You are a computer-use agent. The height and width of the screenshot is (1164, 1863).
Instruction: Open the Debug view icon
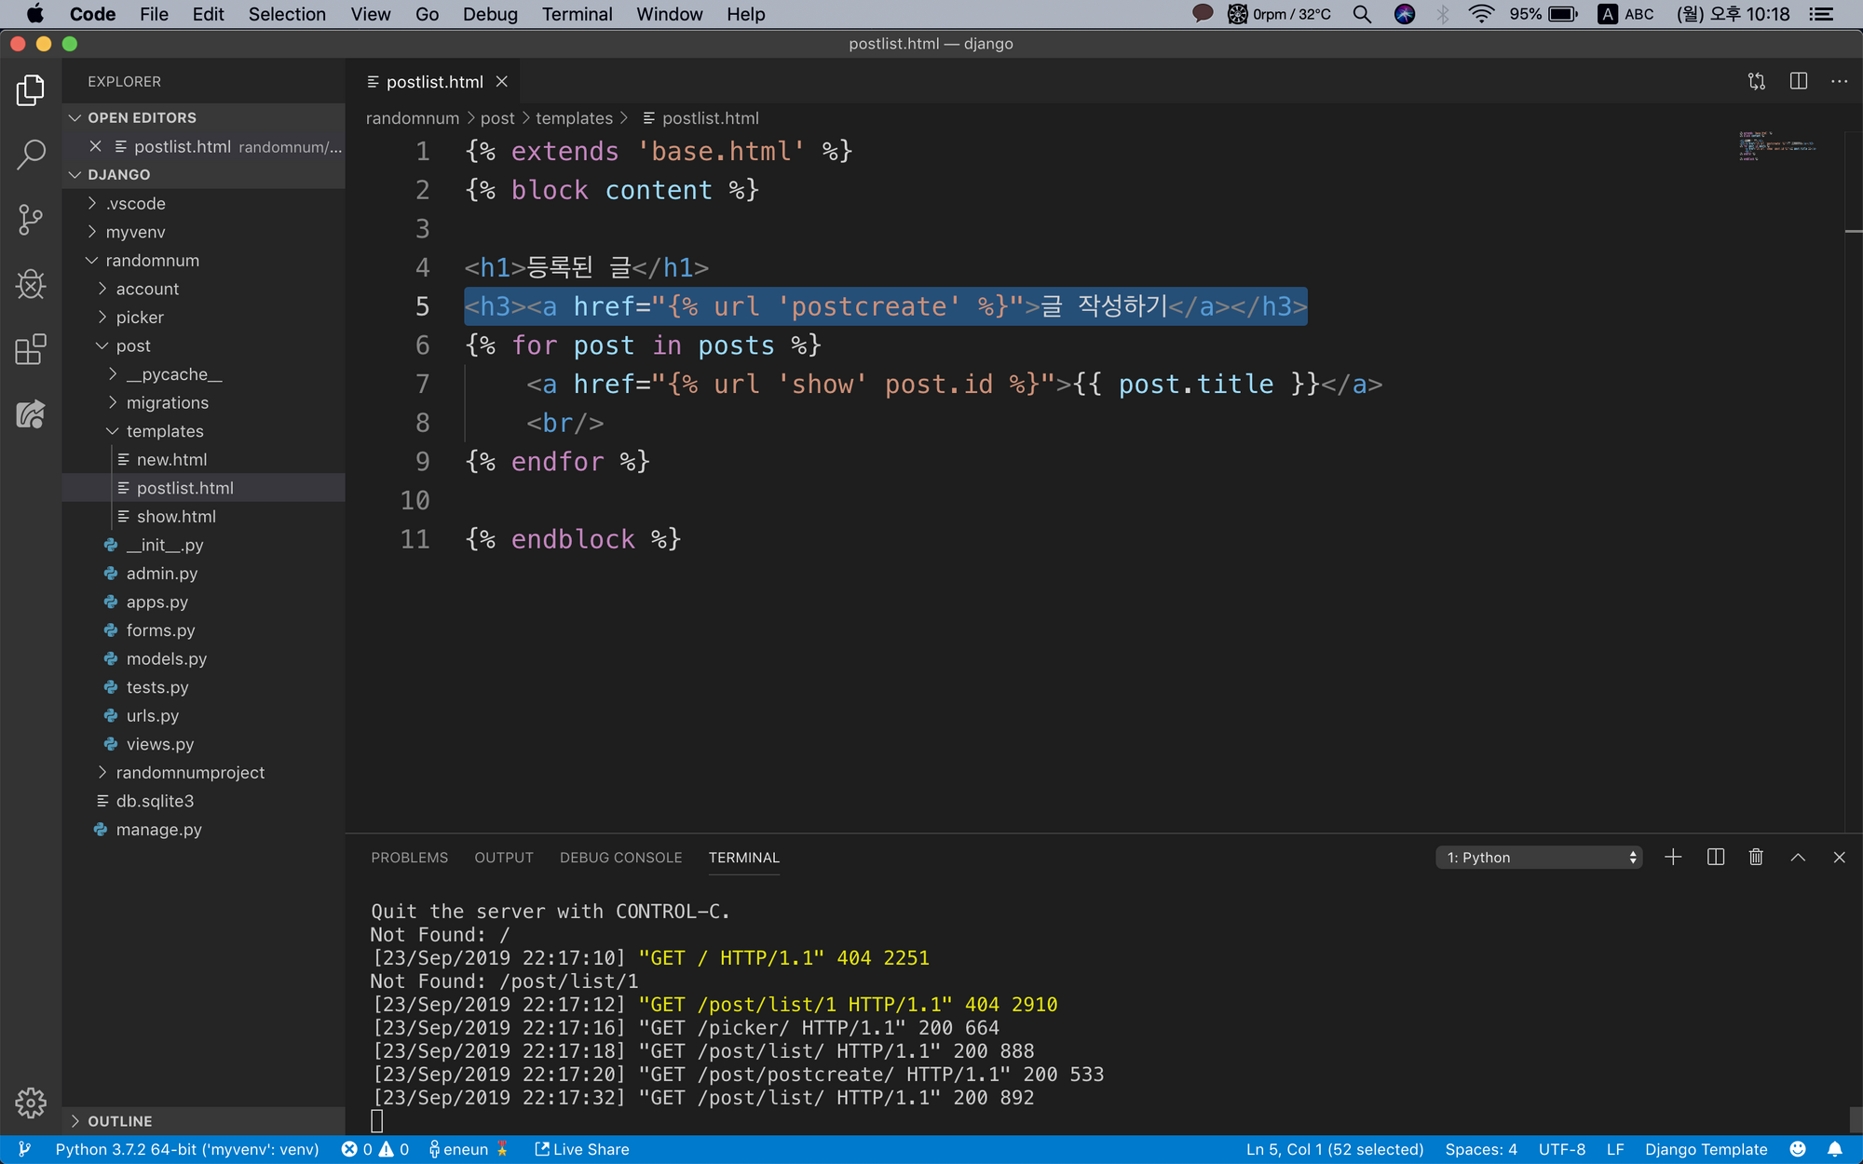(x=31, y=285)
